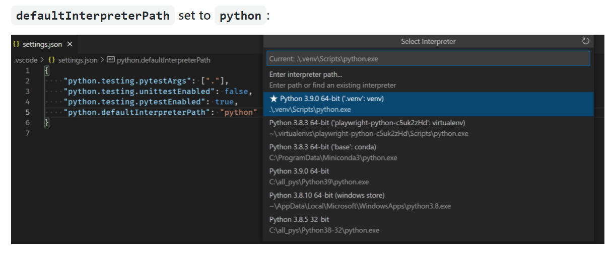Click the C:\ProgramData\Miniconda3\python.exe path text
613x257 pixels.
pos(333,158)
